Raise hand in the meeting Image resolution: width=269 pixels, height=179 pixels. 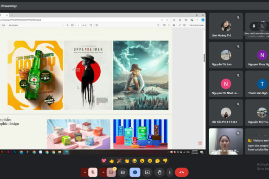[x=160, y=173]
